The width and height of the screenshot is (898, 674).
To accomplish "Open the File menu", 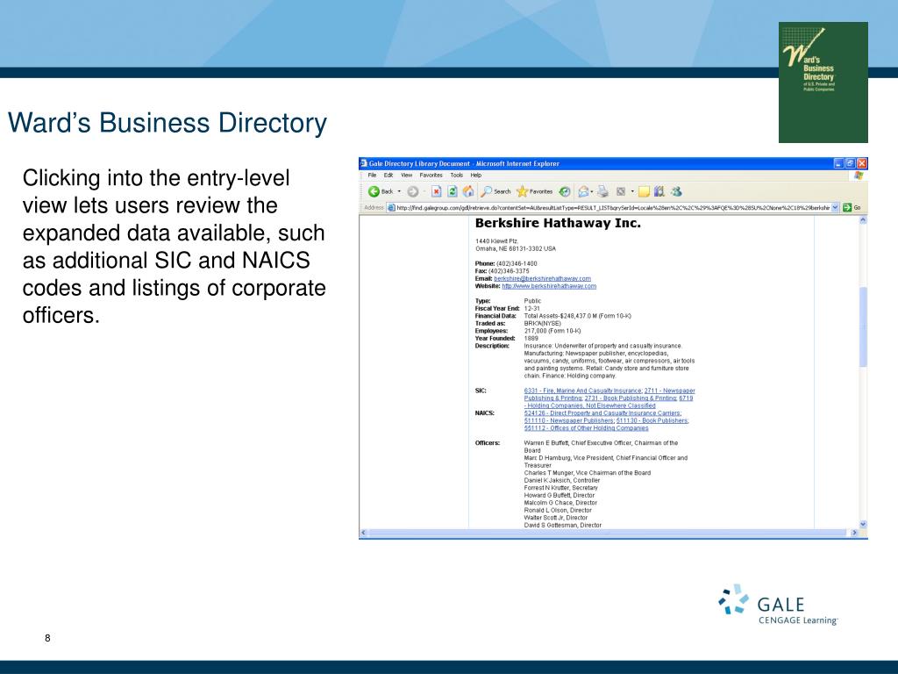I will click(x=372, y=176).
